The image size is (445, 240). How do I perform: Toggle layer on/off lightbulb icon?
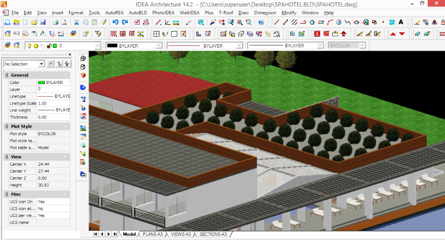29,45
